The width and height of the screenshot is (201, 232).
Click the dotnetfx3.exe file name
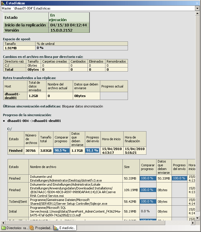(x=66, y=178)
